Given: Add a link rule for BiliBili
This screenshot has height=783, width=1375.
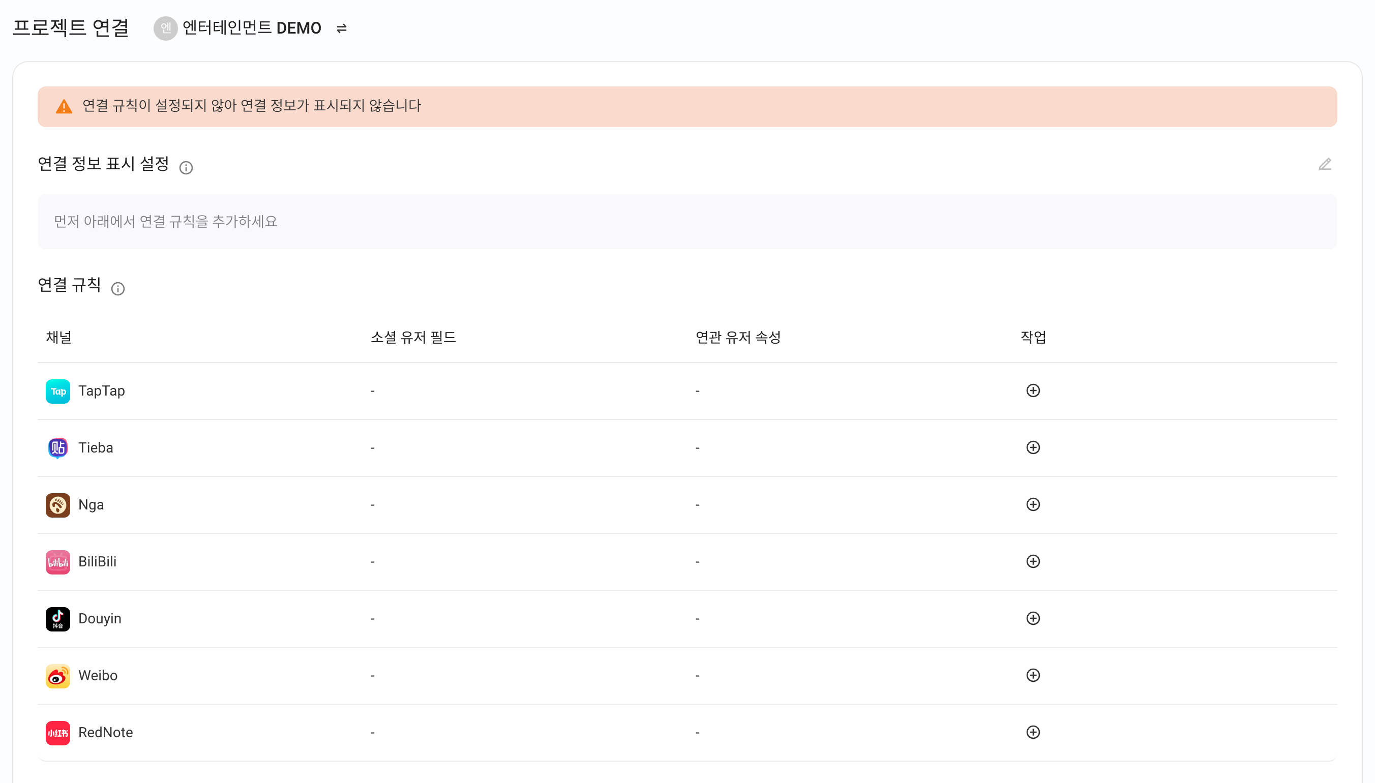Looking at the screenshot, I should (x=1032, y=561).
